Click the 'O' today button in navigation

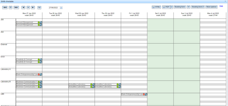point(11,8)
